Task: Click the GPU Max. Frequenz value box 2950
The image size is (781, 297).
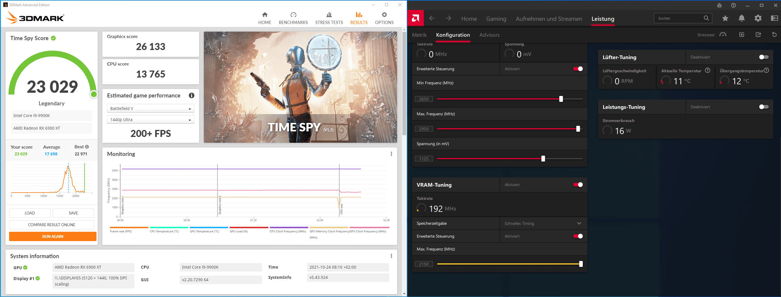Action: (x=424, y=129)
